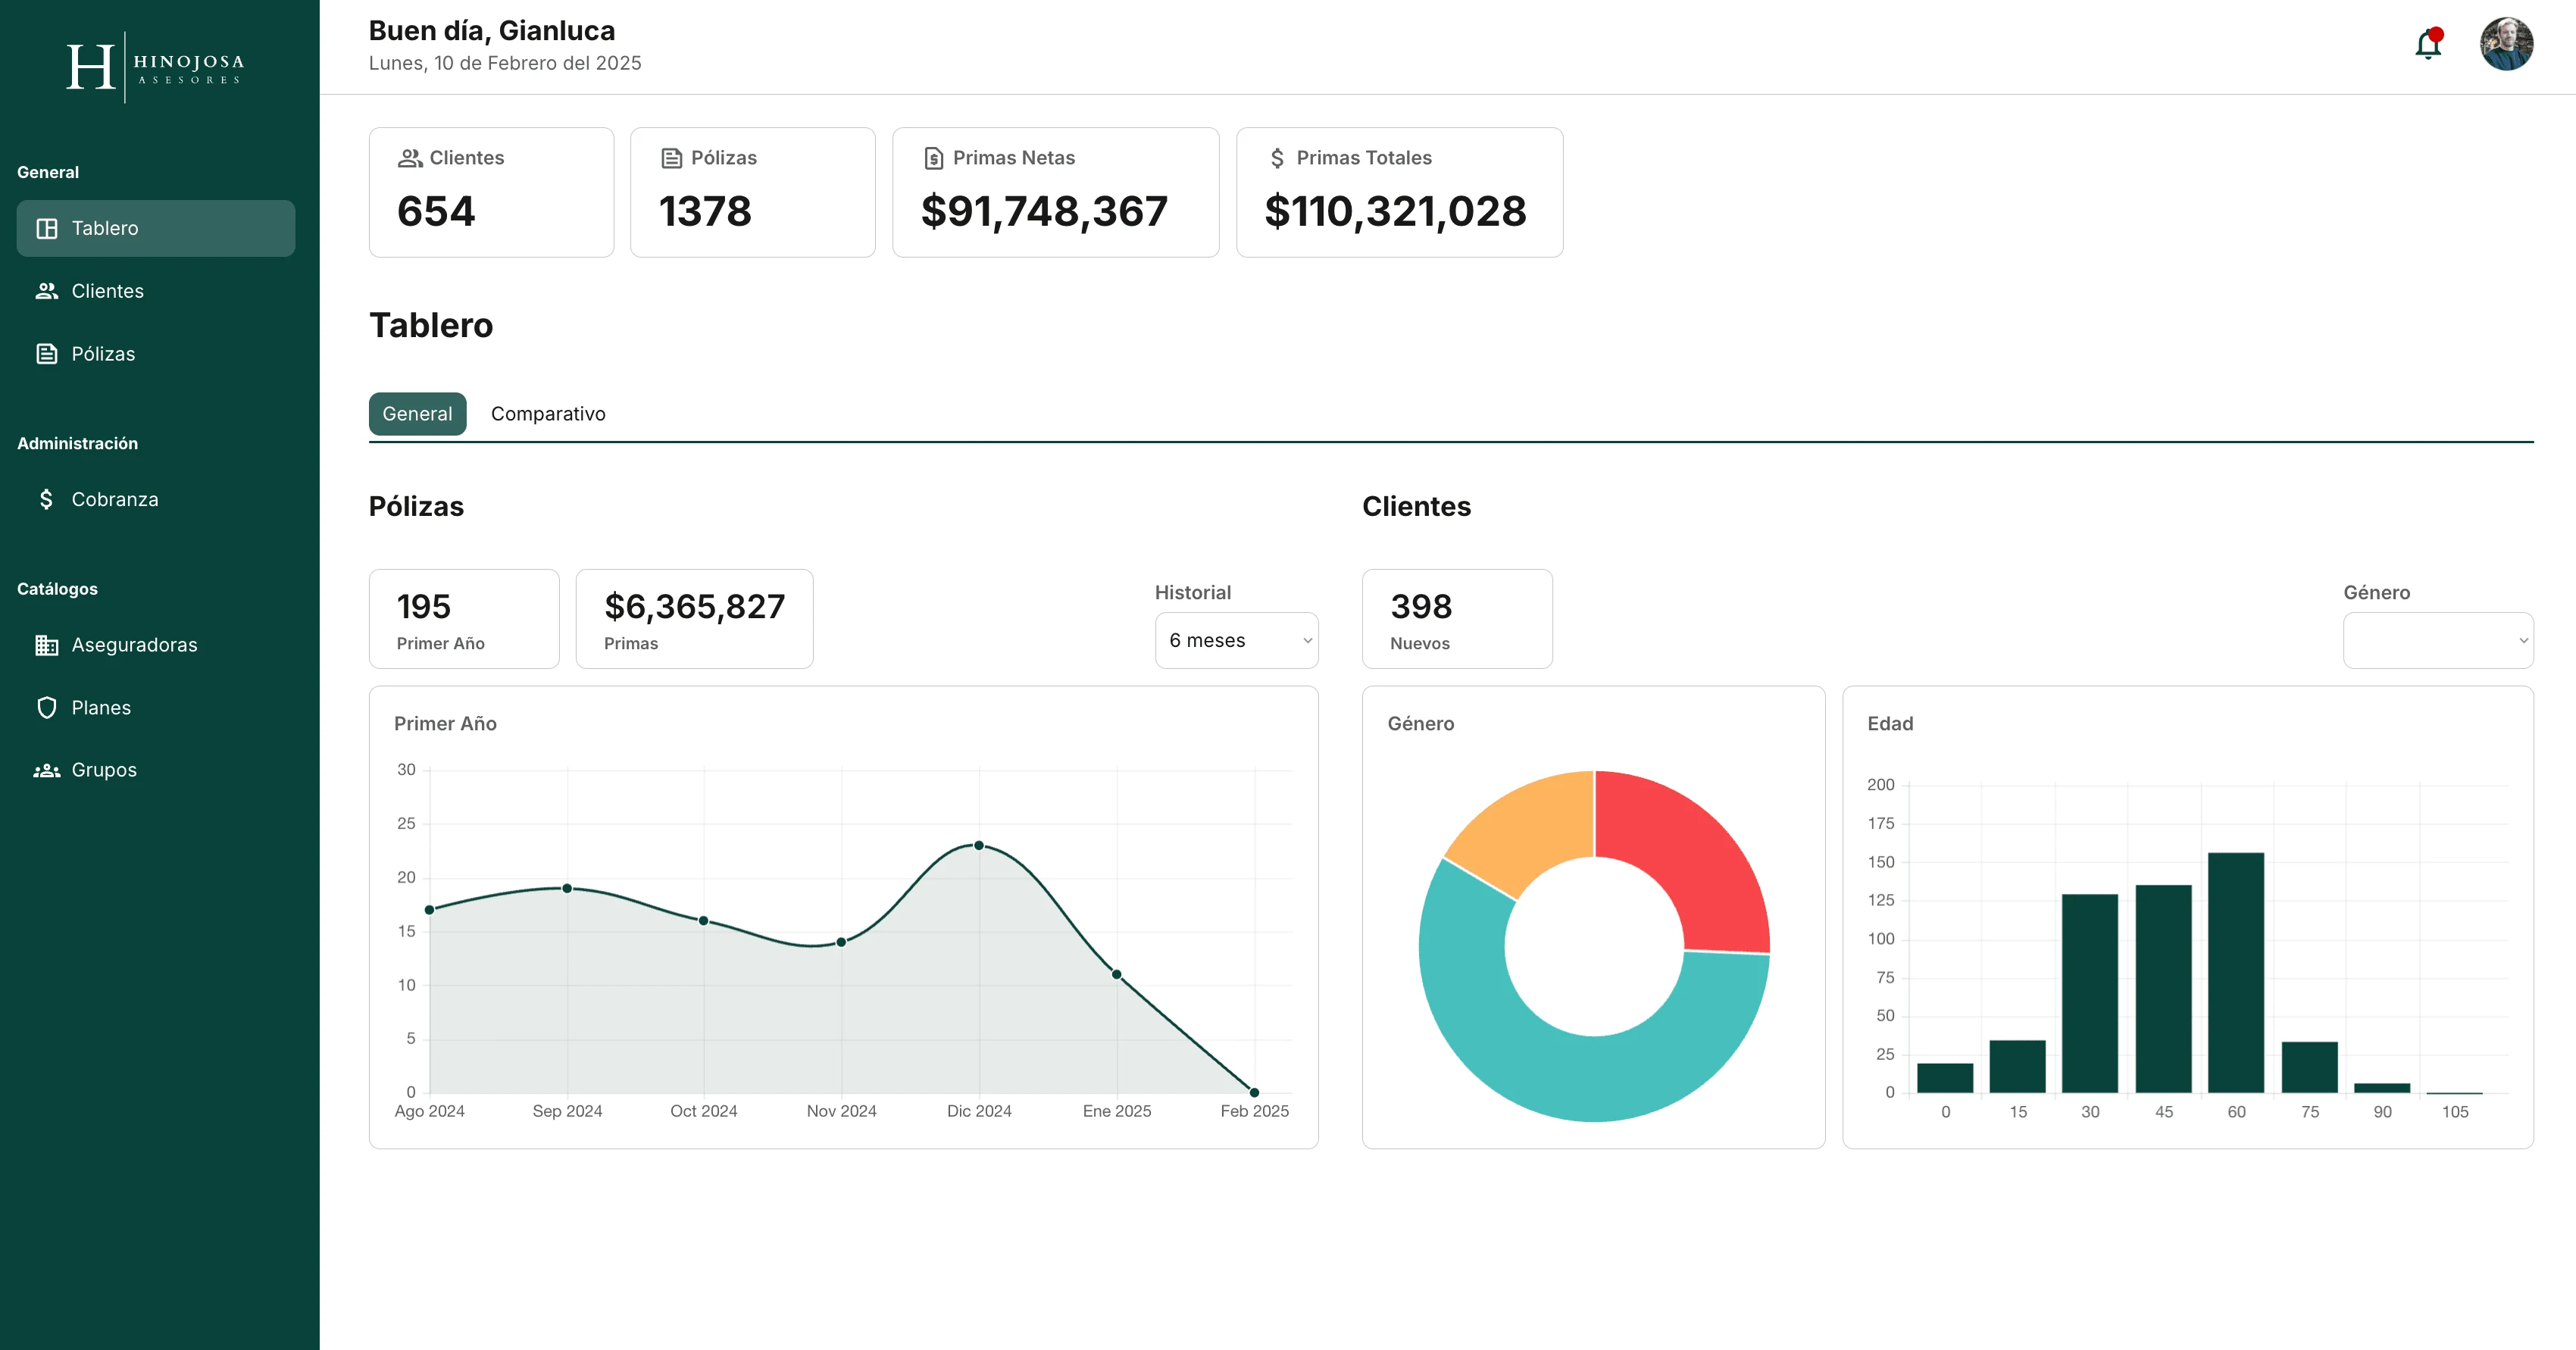Click the Hinojosa Asesores logo
This screenshot has width=2576, height=1350.
[155, 67]
